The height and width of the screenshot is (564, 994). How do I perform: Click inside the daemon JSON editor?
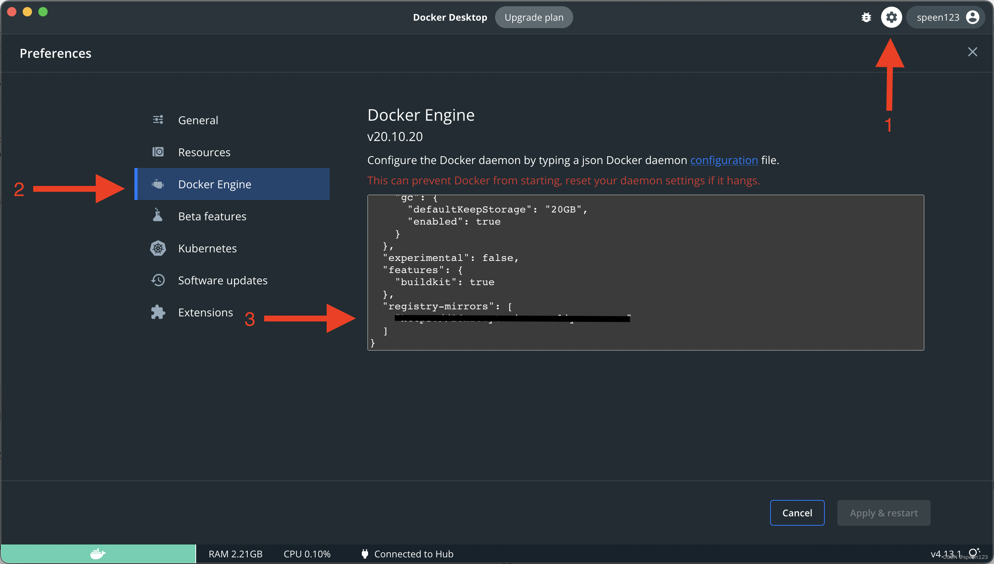(645, 272)
